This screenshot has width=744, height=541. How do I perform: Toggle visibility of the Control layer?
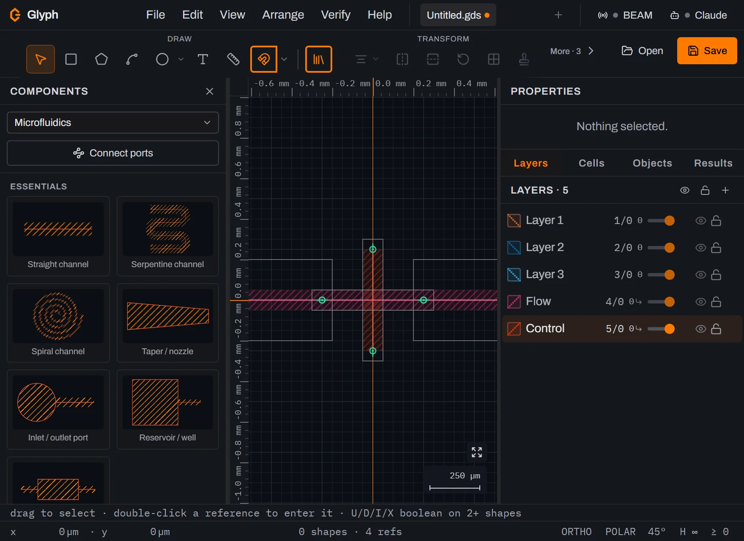point(701,329)
